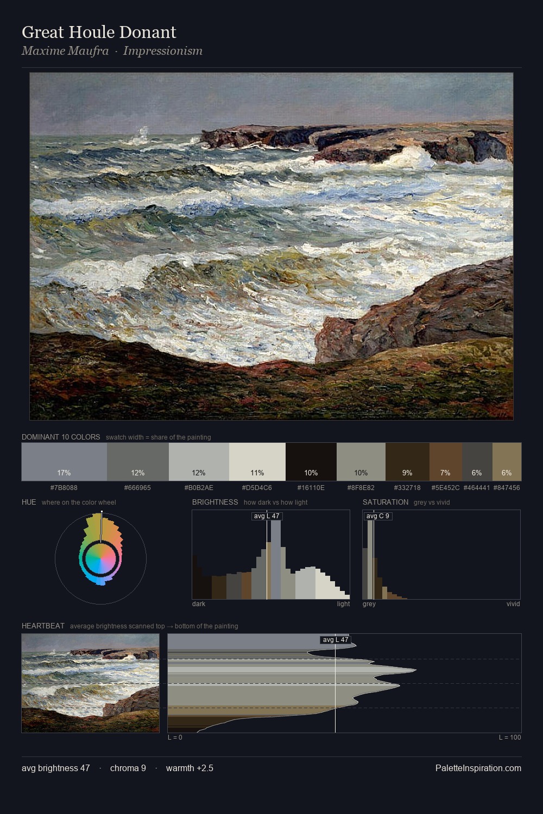The width and height of the screenshot is (543, 814).
Task: Click the 'L = 0' axis label
Action: click(x=175, y=737)
